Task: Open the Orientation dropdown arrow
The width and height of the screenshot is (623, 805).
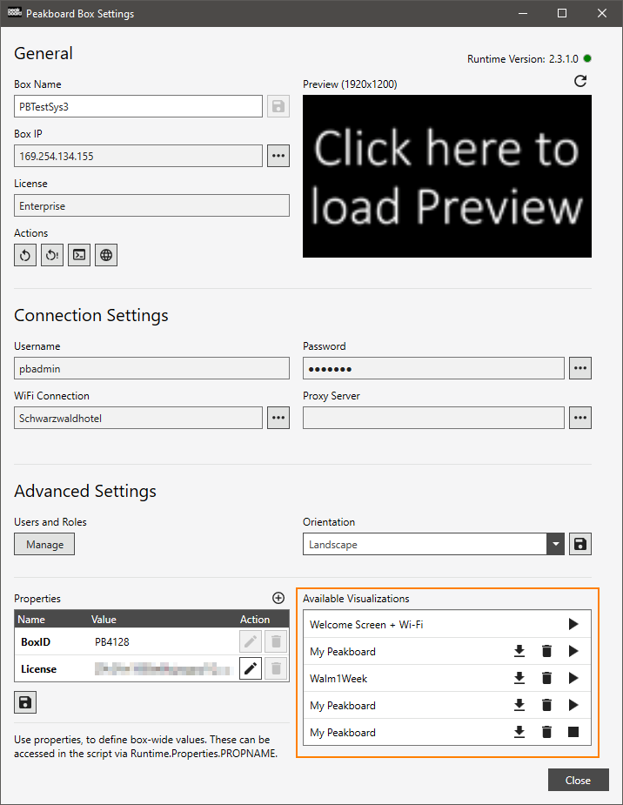Action: [555, 544]
